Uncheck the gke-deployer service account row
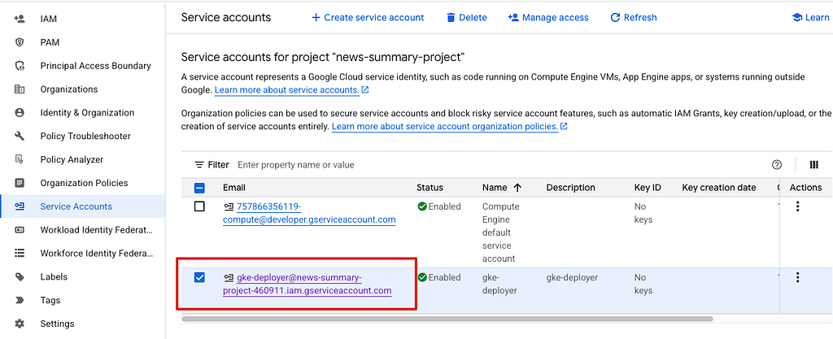The height and width of the screenshot is (339, 833). coord(199,277)
